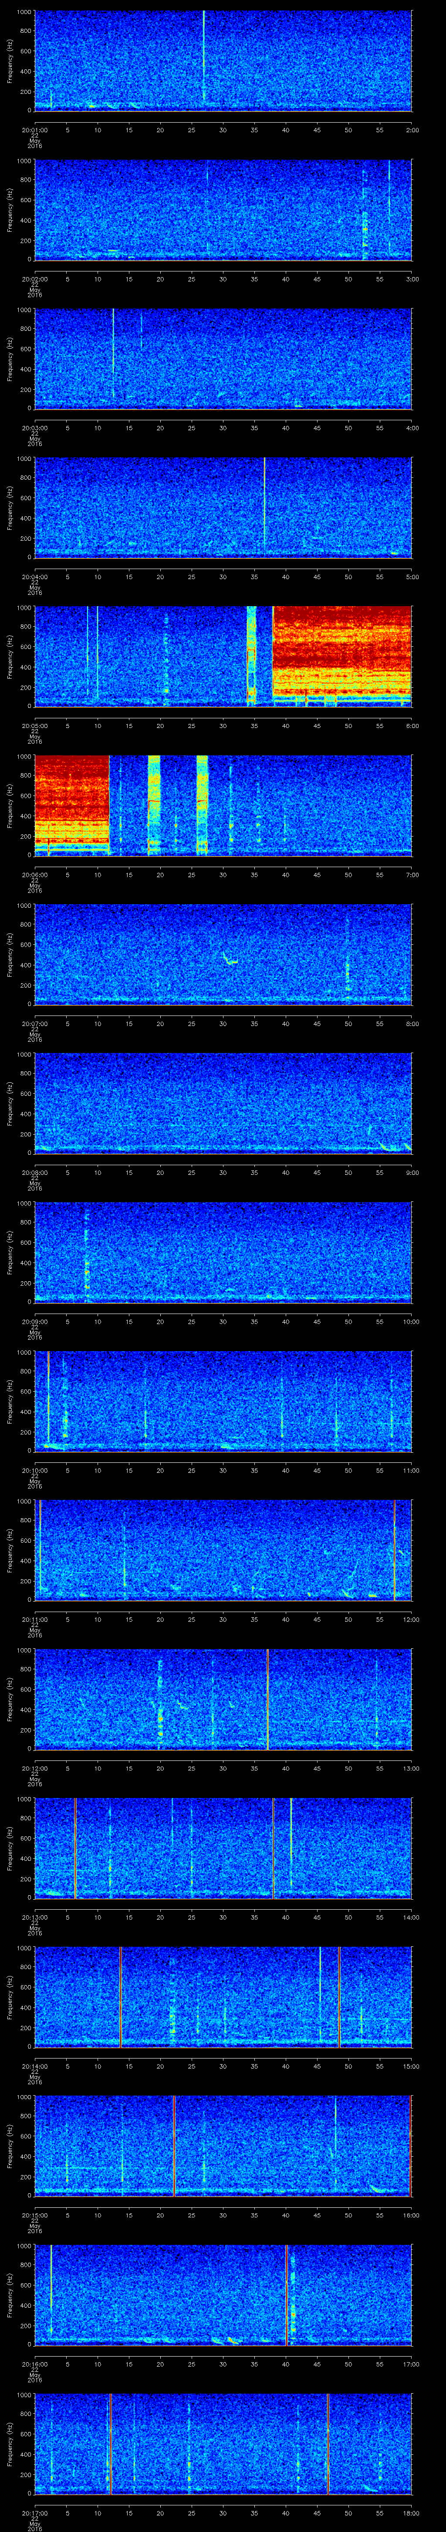Image resolution: width=446 pixels, height=2532 pixels.
Task: Click the '14:00' end time label
Action: (x=412, y=1917)
